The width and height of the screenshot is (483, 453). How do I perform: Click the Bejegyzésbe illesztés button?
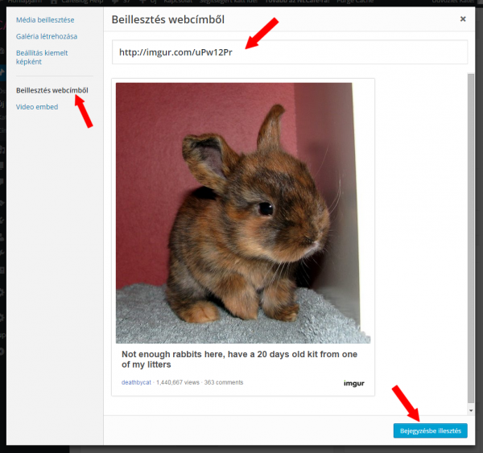(x=431, y=430)
